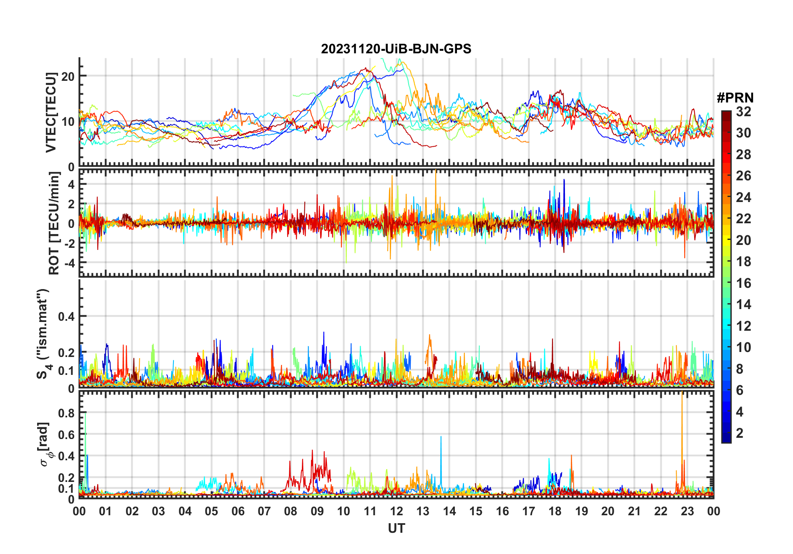
Task: Click the PRN colorbar gradient strip
Action: [726, 277]
